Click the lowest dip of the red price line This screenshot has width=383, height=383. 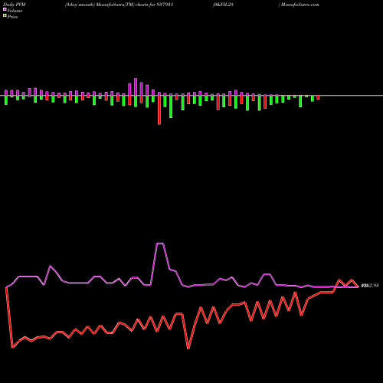188,348
